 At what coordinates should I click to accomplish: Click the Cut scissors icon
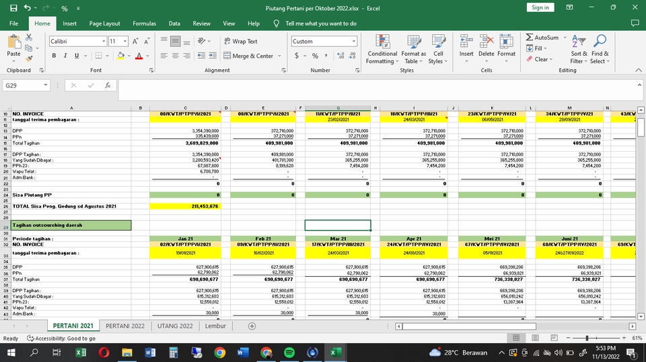pos(29,38)
